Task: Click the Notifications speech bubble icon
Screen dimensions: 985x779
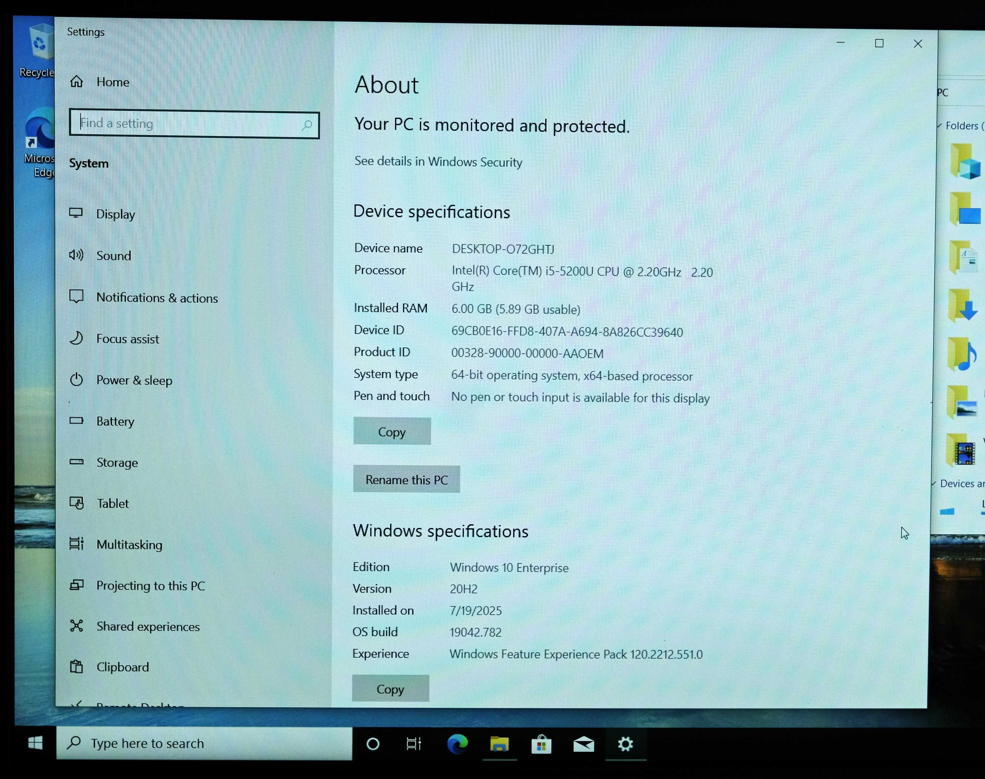Action: 76,296
